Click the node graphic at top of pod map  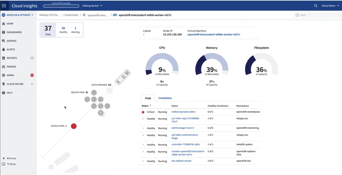123,77
